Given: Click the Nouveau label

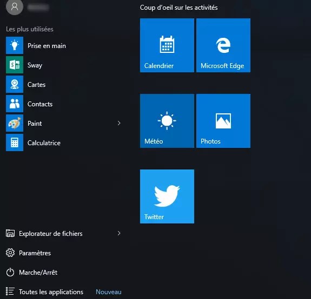Looking at the screenshot, I should (x=109, y=292).
